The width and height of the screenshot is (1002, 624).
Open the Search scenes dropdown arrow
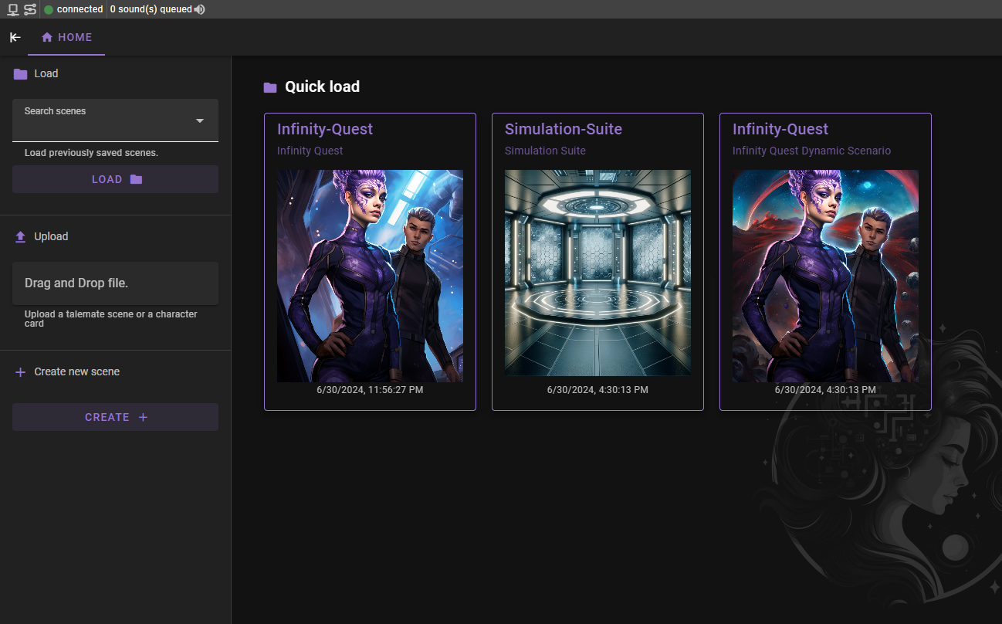200,120
